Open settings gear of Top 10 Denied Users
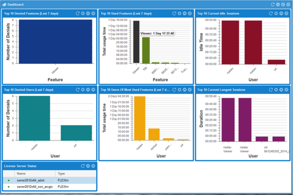293x195 pixels. [83, 90]
